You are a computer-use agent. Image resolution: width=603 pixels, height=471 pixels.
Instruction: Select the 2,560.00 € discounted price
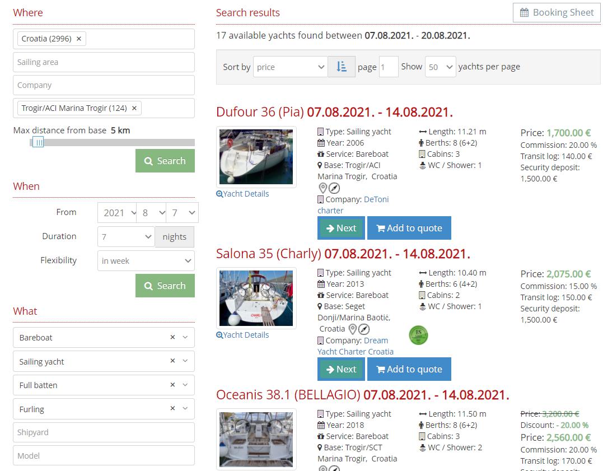(x=568, y=438)
